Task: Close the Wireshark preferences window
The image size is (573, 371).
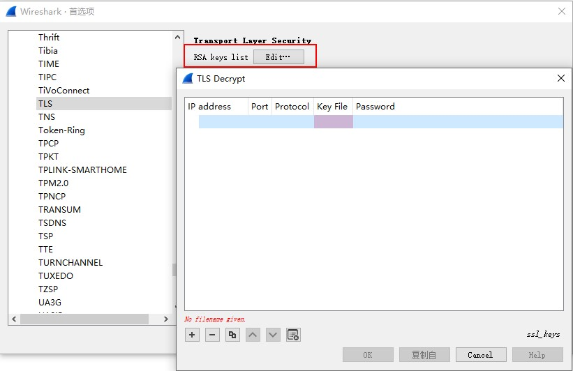Action: [x=562, y=11]
